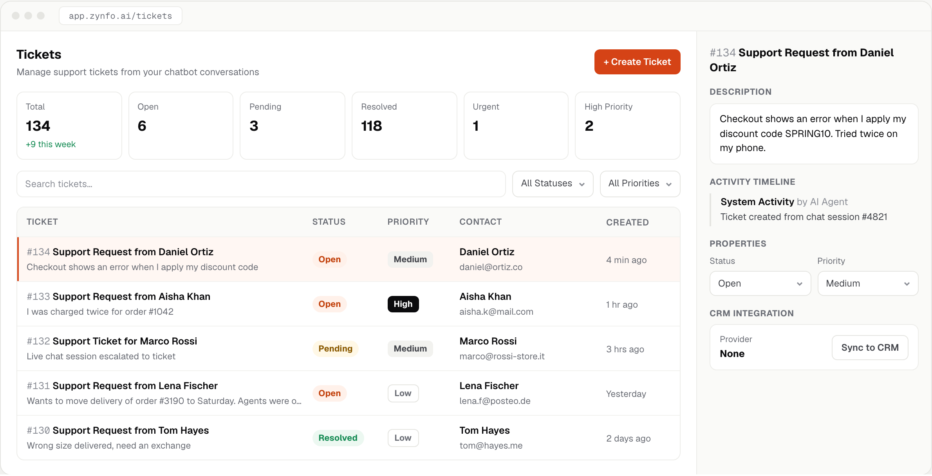Click the Pending status badge for Marco Rossi
The image size is (932, 476).
pyautogui.click(x=336, y=349)
